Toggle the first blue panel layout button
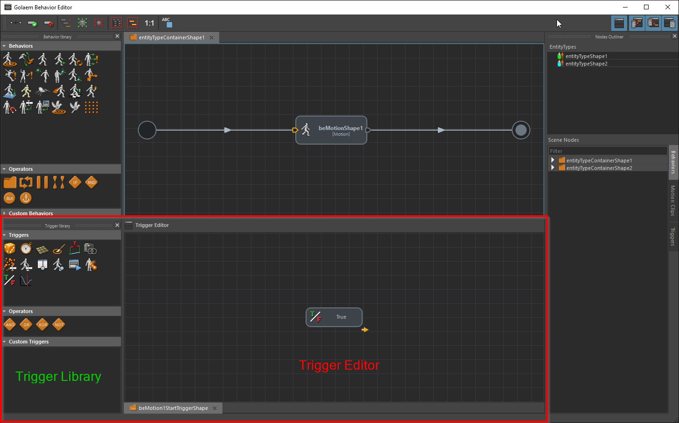The image size is (679, 423). (x=619, y=23)
